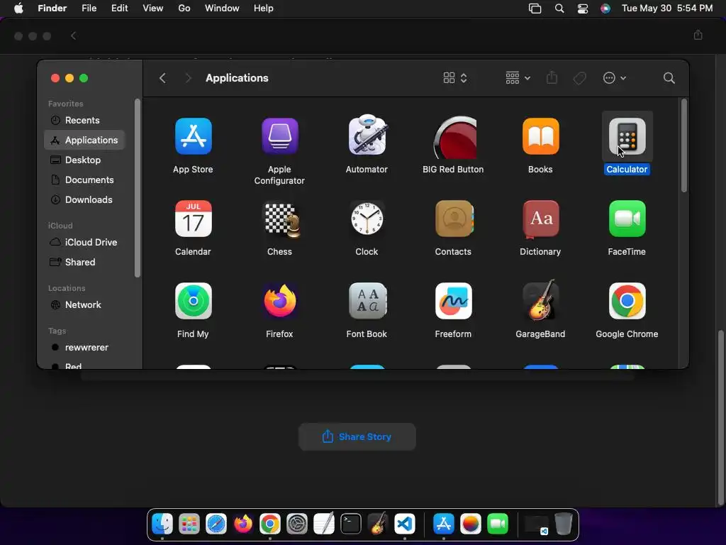Viewport: 726px width, 545px height.
Task: Open Safari from the Dock
Action: (216, 524)
